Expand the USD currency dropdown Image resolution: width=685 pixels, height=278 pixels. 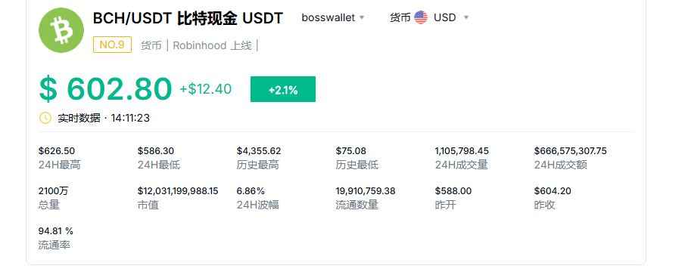pos(466,18)
